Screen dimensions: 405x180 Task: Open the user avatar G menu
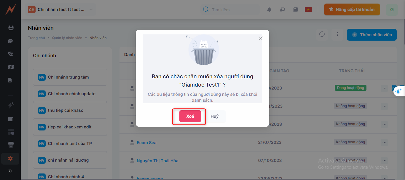(392, 9)
